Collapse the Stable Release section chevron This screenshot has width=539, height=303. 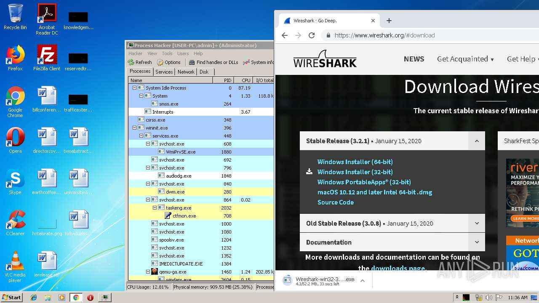[477, 141]
